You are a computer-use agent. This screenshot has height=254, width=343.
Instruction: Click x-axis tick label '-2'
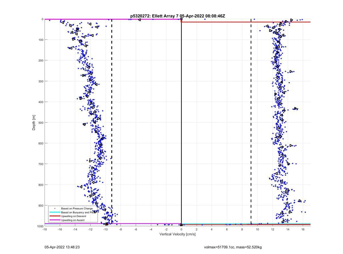tap(166, 229)
